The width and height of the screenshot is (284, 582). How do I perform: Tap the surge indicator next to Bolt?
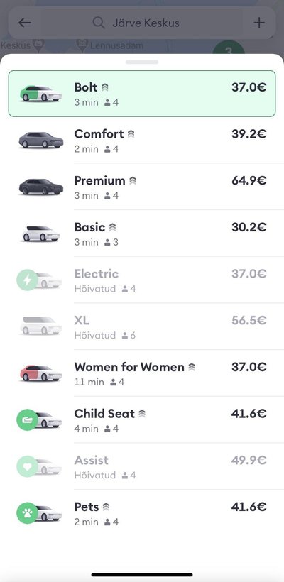105,87
